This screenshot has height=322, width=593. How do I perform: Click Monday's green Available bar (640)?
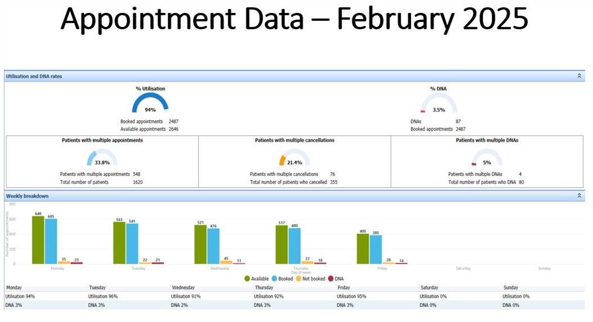click(38, 240)
